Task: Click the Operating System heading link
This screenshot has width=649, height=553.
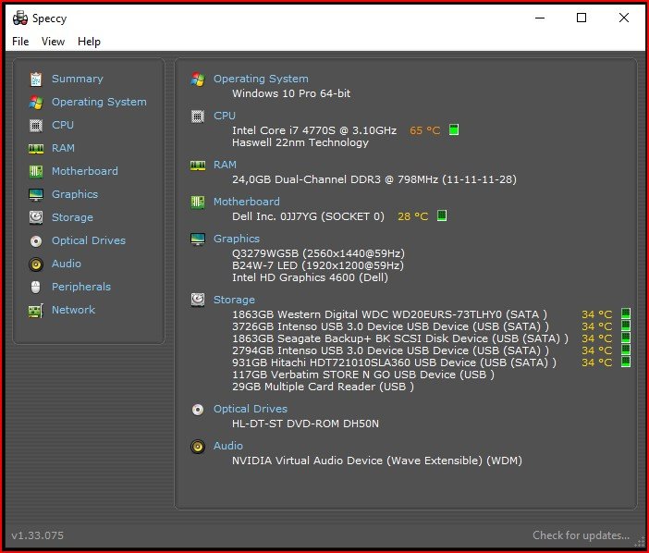Action: point(261,79)
